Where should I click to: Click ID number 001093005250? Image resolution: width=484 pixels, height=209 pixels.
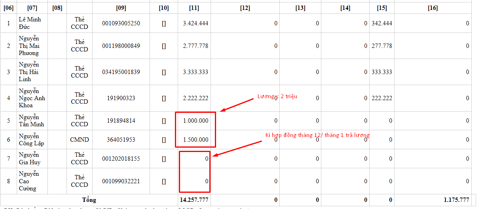(x=121, y=23)
